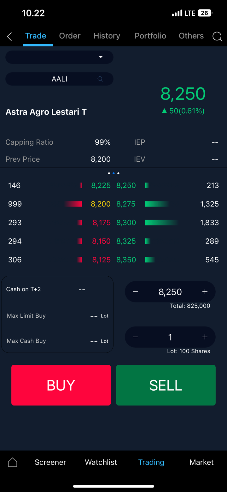Go to Market in bottom navigation

pyautogui.click(x=201, y=462)
